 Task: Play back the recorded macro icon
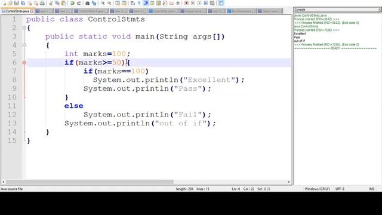click(x=199, y=3)
